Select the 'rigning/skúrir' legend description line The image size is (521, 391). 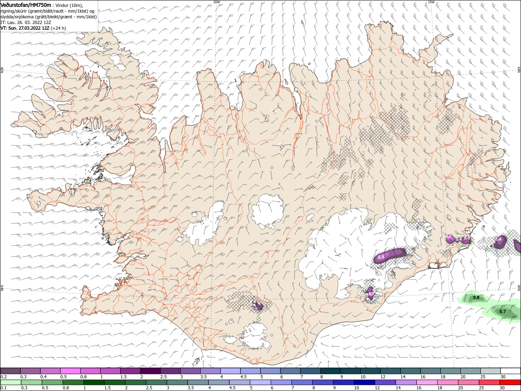48,11
